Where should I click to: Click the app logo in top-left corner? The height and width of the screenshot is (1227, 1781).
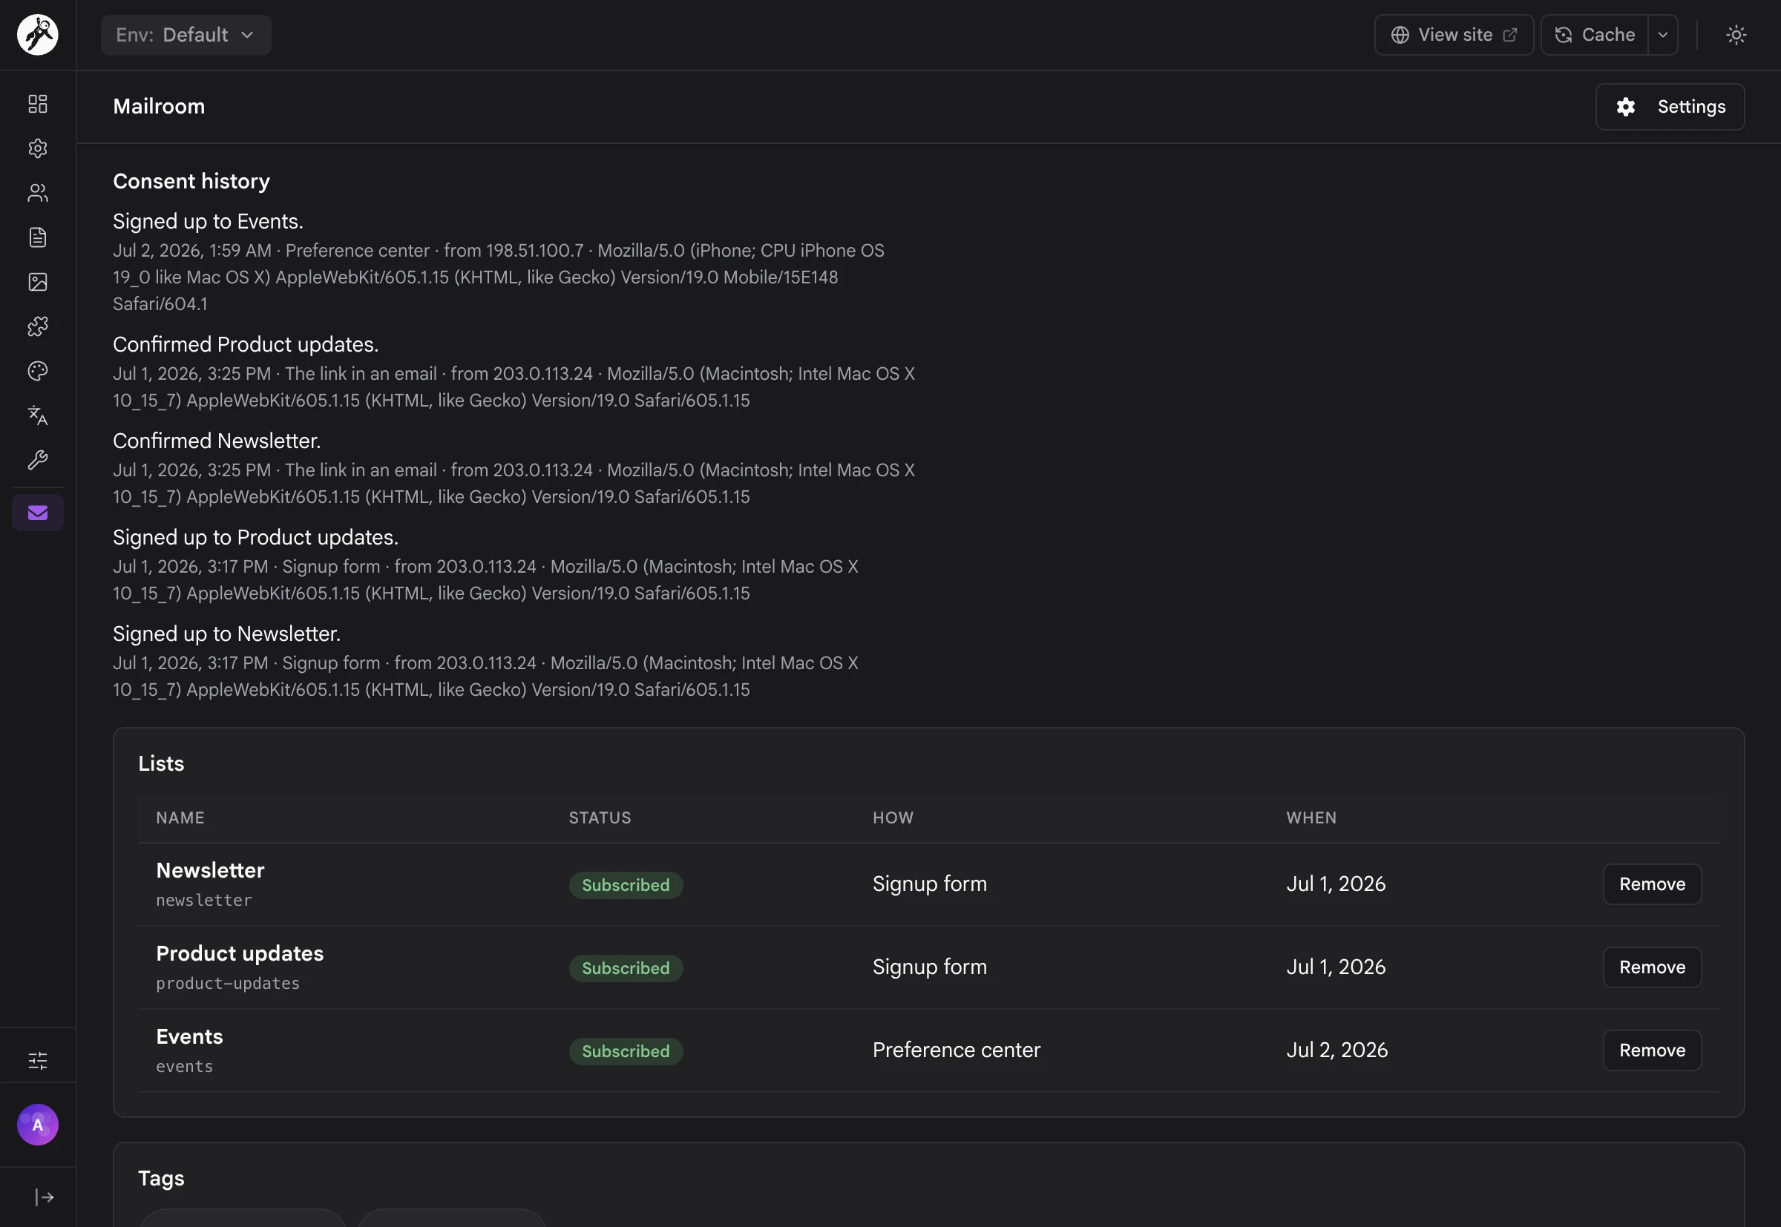[x=38, y=35]
